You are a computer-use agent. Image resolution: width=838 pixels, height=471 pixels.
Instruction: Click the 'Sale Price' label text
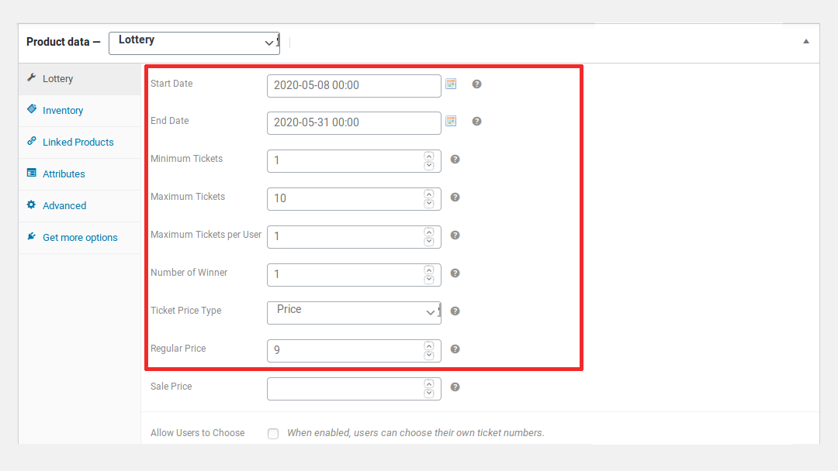[x=171, y=387]
